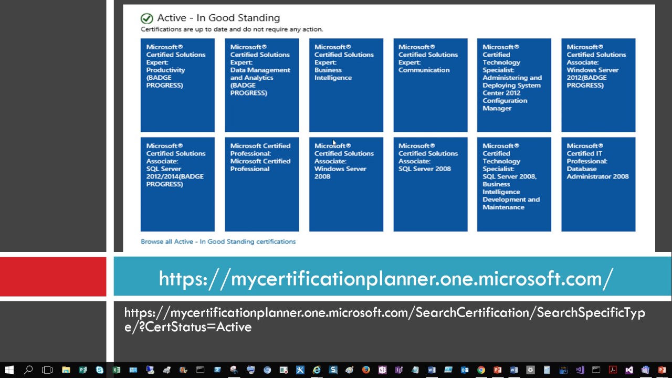Open the Technology Specialist SQL Server 2008 BI tile
The height and width of the screenshot is (378, 672).
pyautogui.click(x=514, y=184)
